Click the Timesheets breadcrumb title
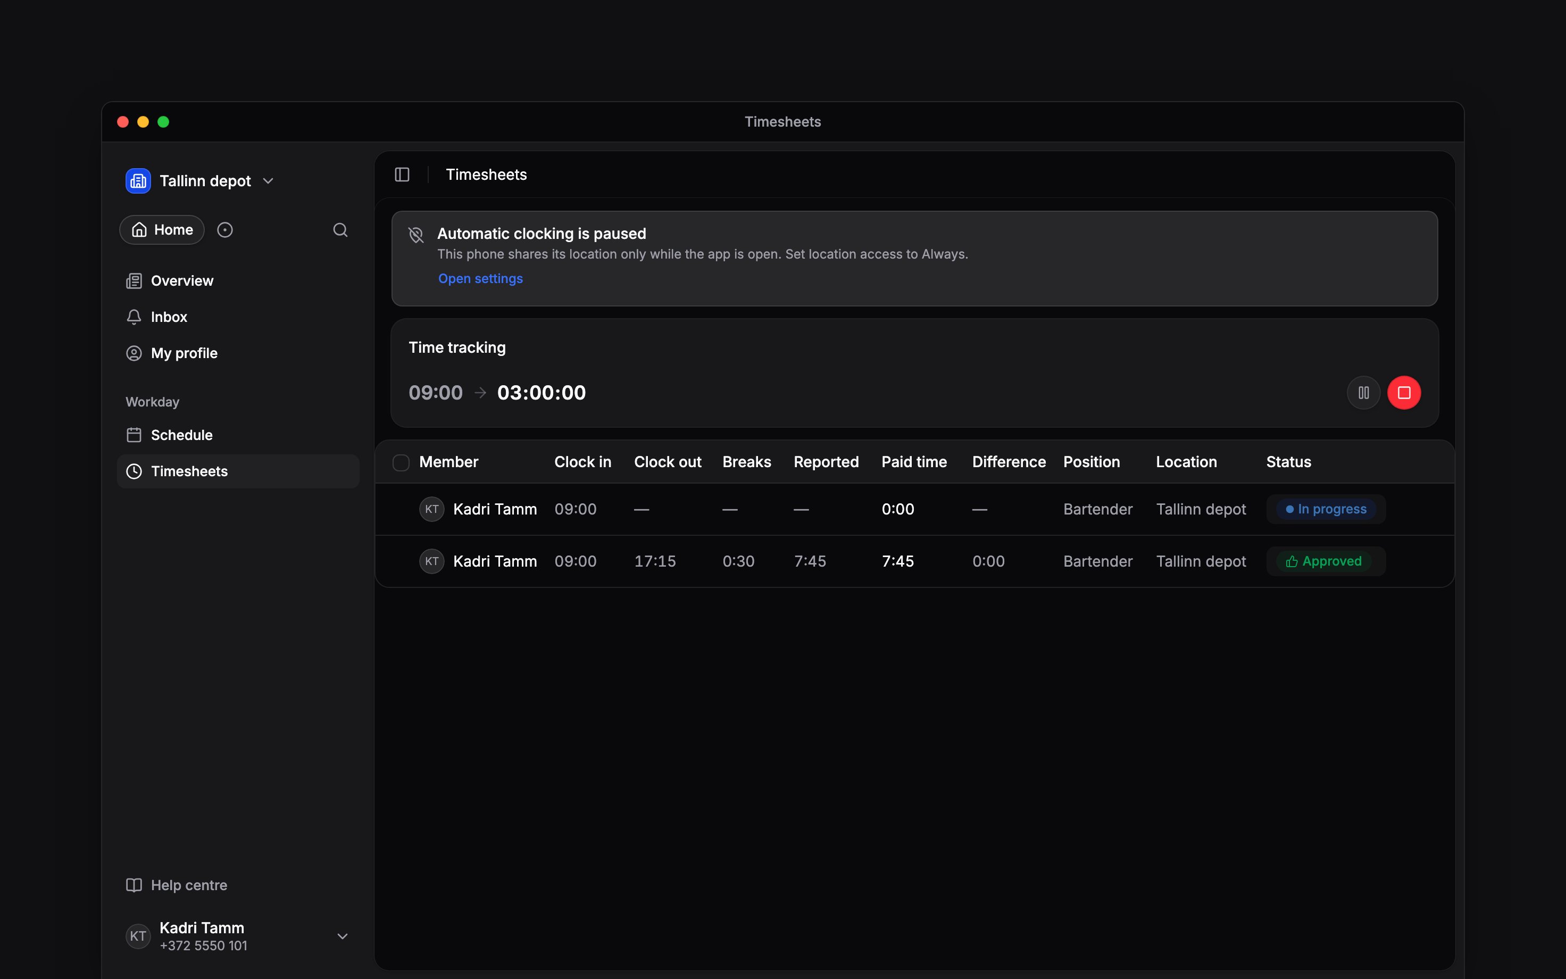The image size is (1566, 979). pyautogui.click(x=486, y=175)
